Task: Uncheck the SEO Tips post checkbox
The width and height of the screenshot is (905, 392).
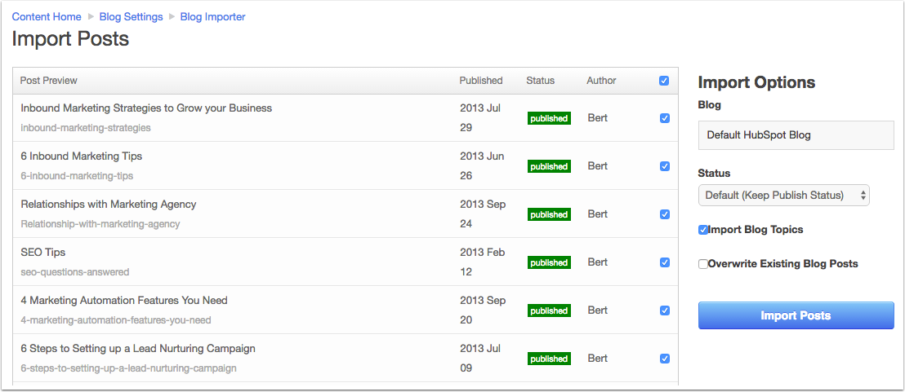Action: 664,262
